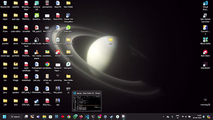
Task: Open MongoDB Compass from the taskbar
Action: coord(117,117)
